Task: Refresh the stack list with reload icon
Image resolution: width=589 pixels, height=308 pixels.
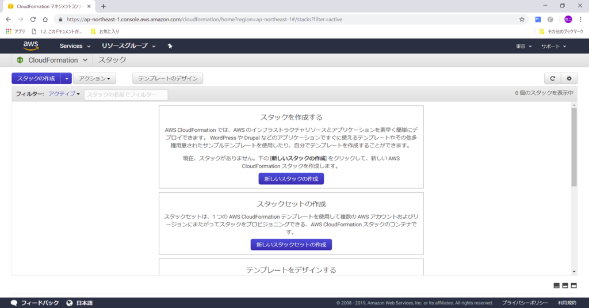Action: pos(553,78)
